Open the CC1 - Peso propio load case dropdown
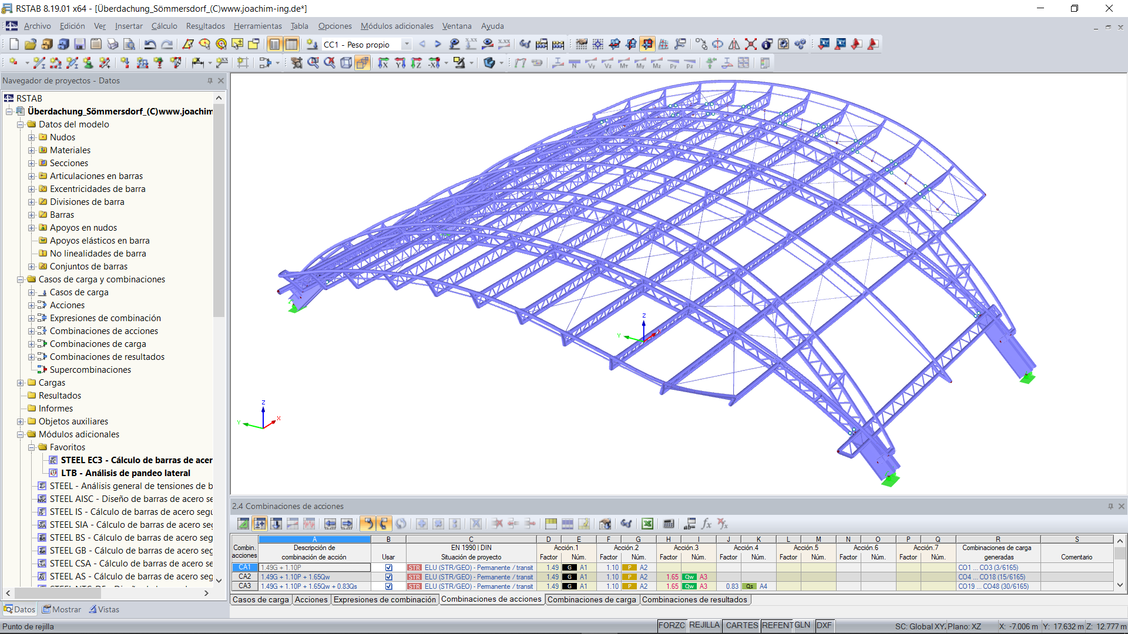The width and height of the screenshot is (1128, 634). pyautogui.click(x=407, y=44)
